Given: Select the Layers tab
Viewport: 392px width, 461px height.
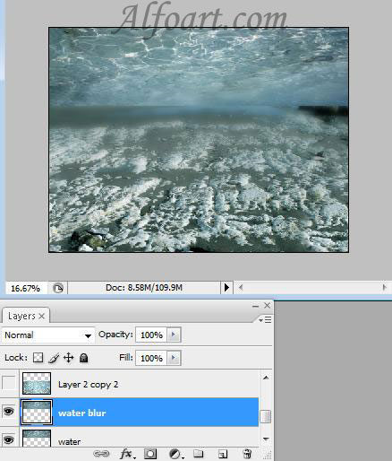Looking at the screenshot, I should [x=26, y=316].
